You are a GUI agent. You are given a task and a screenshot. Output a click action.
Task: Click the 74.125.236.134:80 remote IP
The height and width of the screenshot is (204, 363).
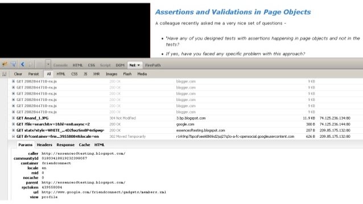coord(335,118)
